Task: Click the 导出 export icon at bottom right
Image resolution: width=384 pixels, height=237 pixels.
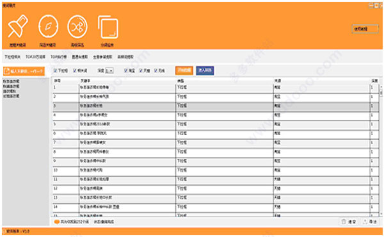Action: 365,222
